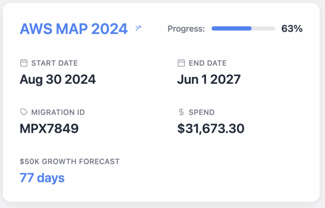325x208 pixels.
Task: Open the external link arrow icon
Action: [x=138, y=28]
